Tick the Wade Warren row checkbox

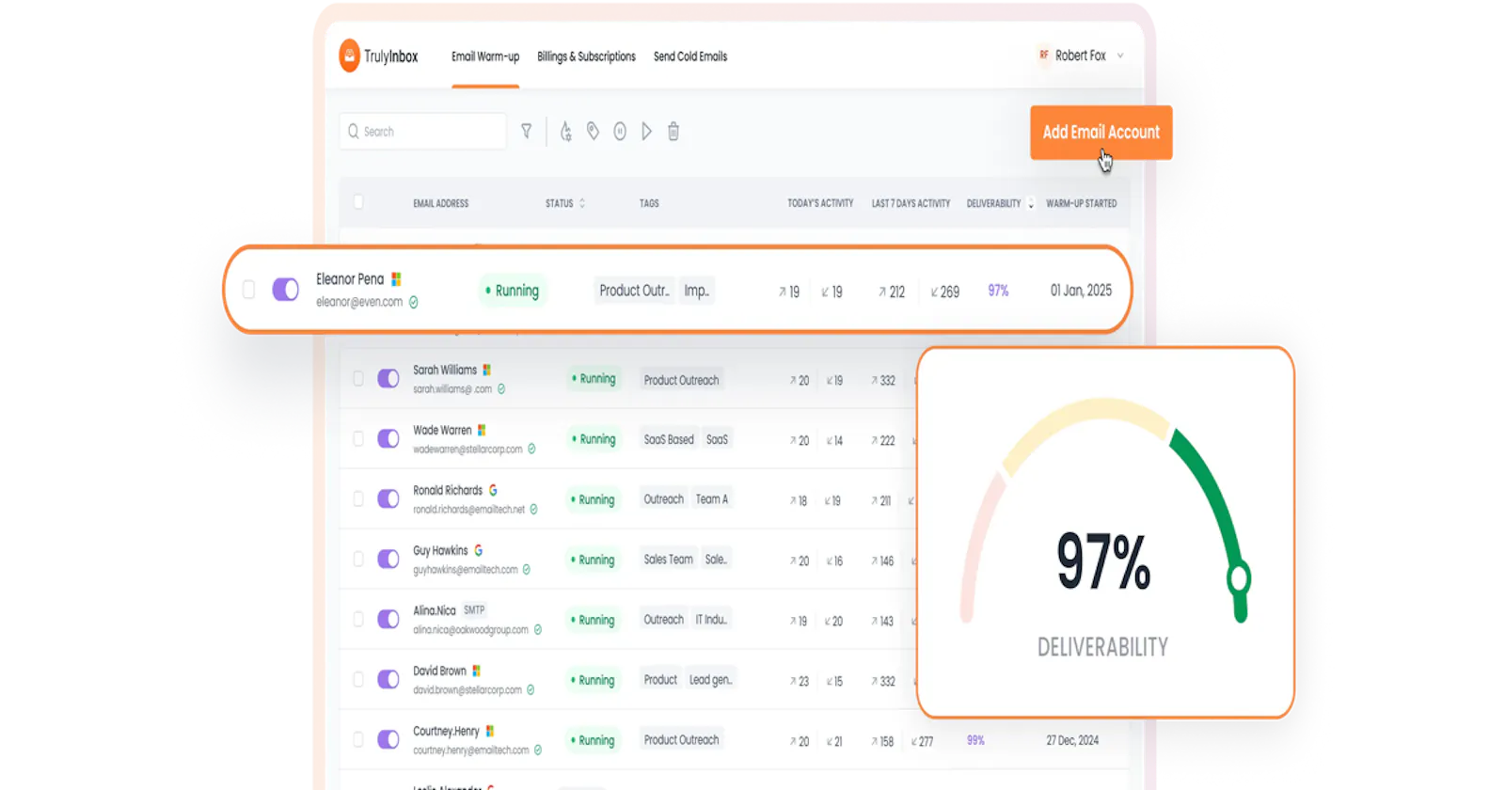coord(358,438)
